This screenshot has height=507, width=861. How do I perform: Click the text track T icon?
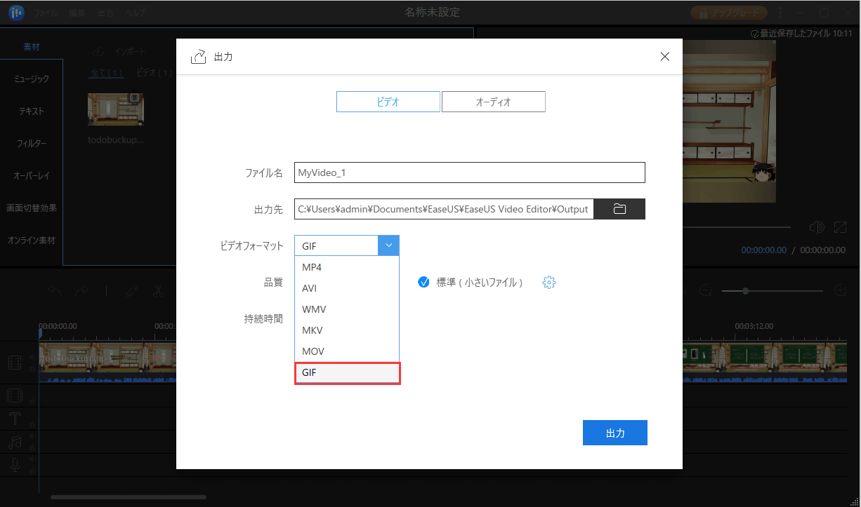pos(15,419)
